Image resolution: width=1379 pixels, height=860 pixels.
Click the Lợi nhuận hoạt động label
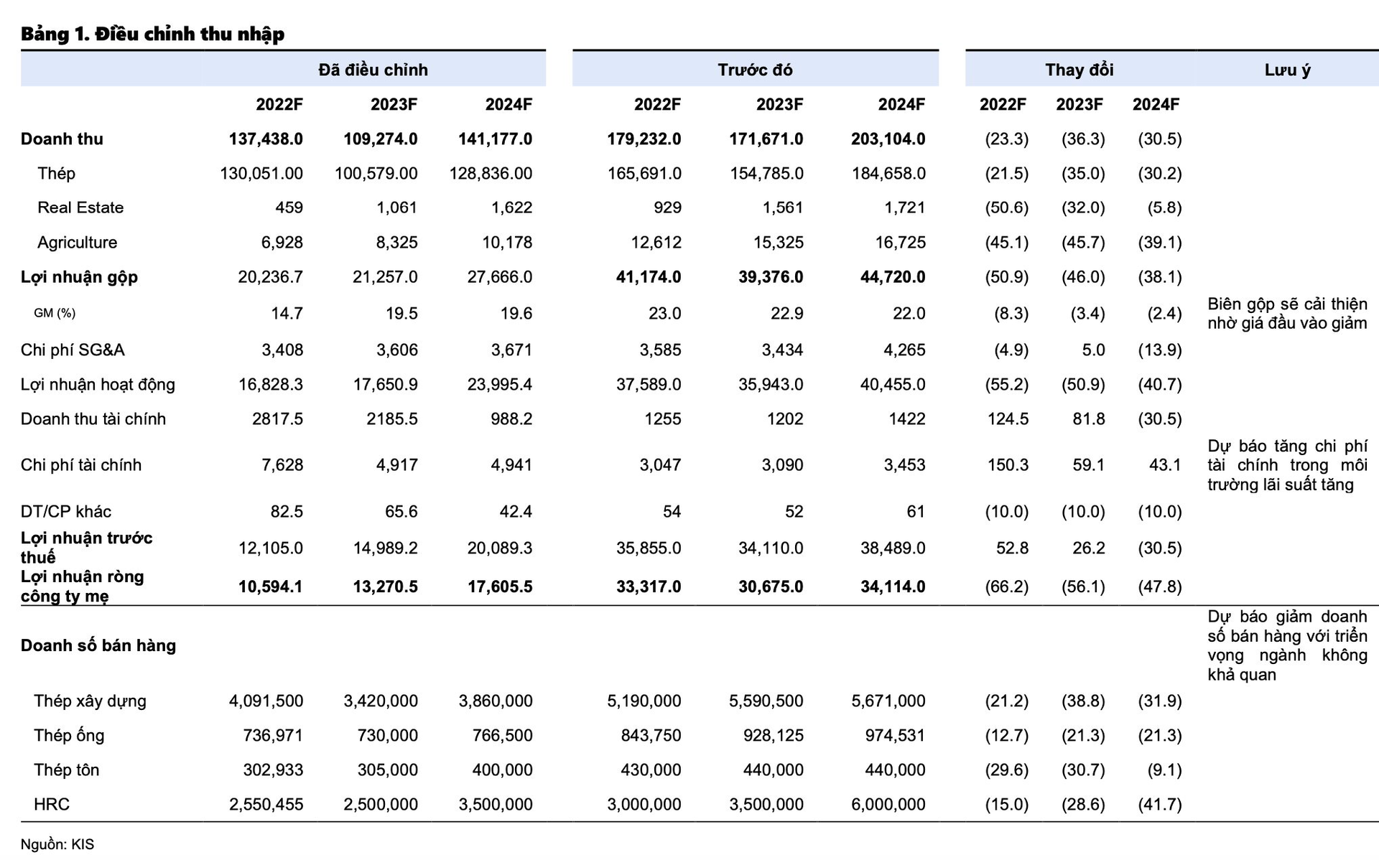[x=98, y=384]
